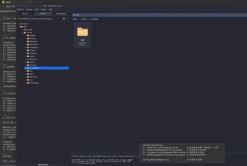Click the ArtTools folder icon
247x166 pixels.
click(28, 50)
